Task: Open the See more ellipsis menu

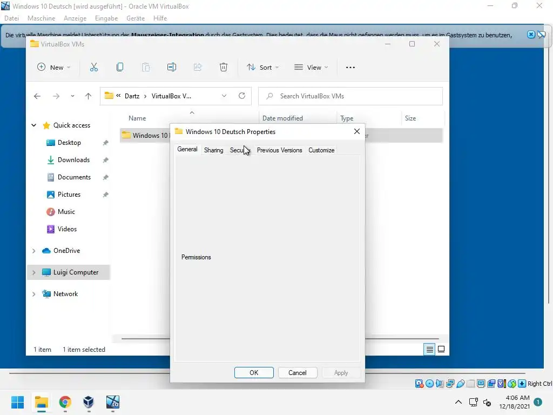Action: 350,68
